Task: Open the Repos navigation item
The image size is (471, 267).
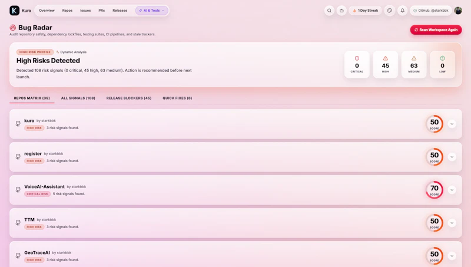Action: point(67,11)
